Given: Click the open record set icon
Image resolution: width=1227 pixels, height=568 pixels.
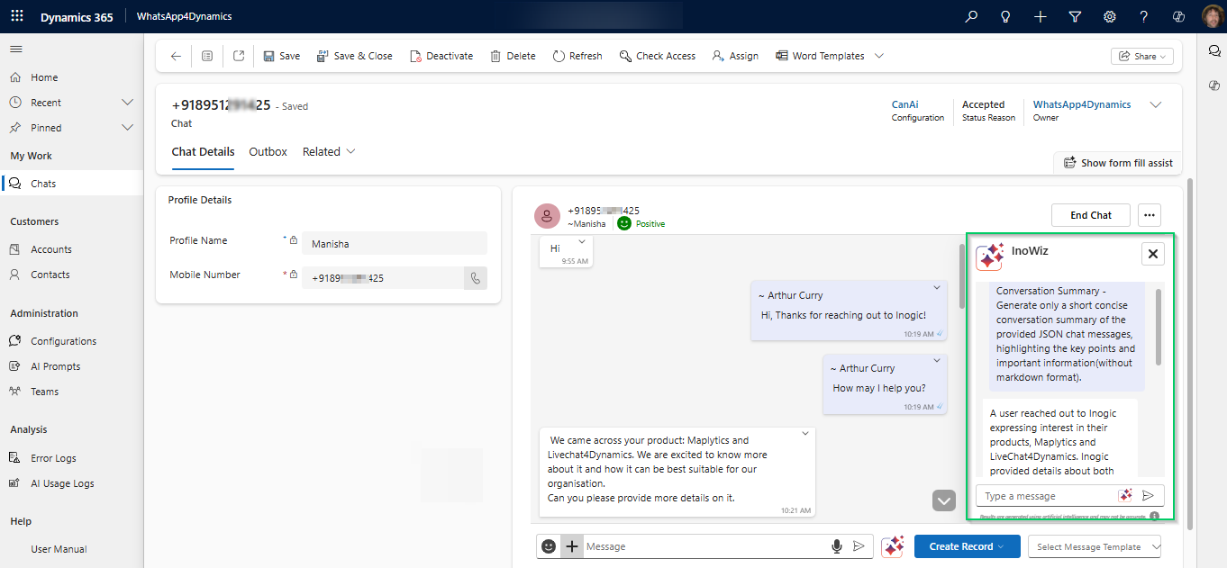Looking at the screenshot, I should (x=207, y=56).
